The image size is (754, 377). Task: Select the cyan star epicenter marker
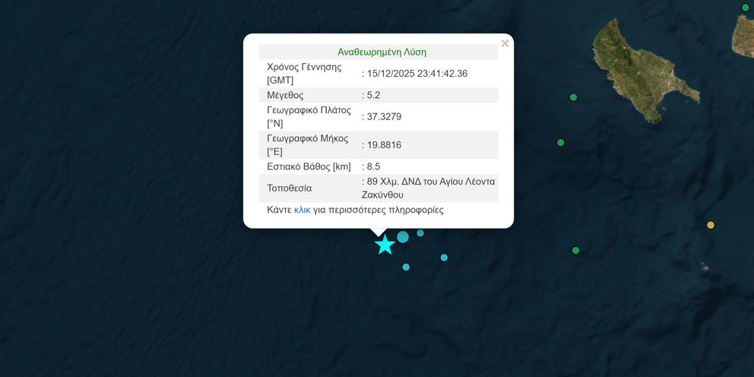(385, 245)
